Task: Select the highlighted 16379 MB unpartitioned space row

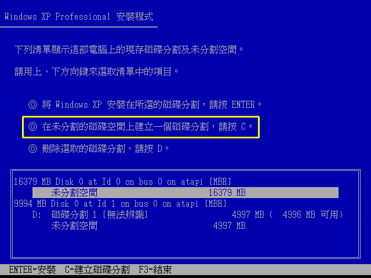Action: [185, 193]
